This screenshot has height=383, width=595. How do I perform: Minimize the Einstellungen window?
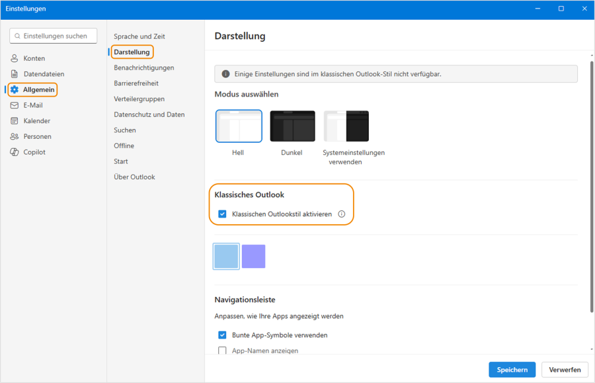tap(537, 9)
